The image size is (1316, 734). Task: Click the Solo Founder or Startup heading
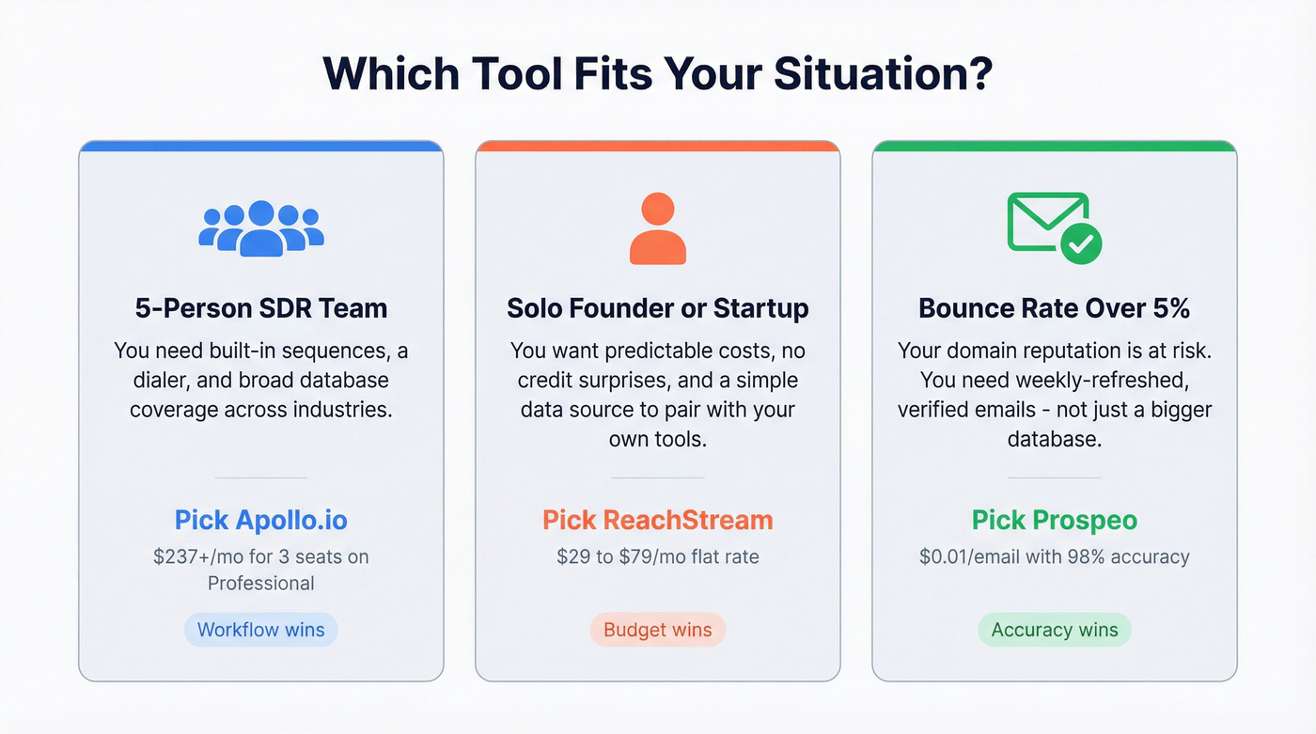(x=658, y=308)
